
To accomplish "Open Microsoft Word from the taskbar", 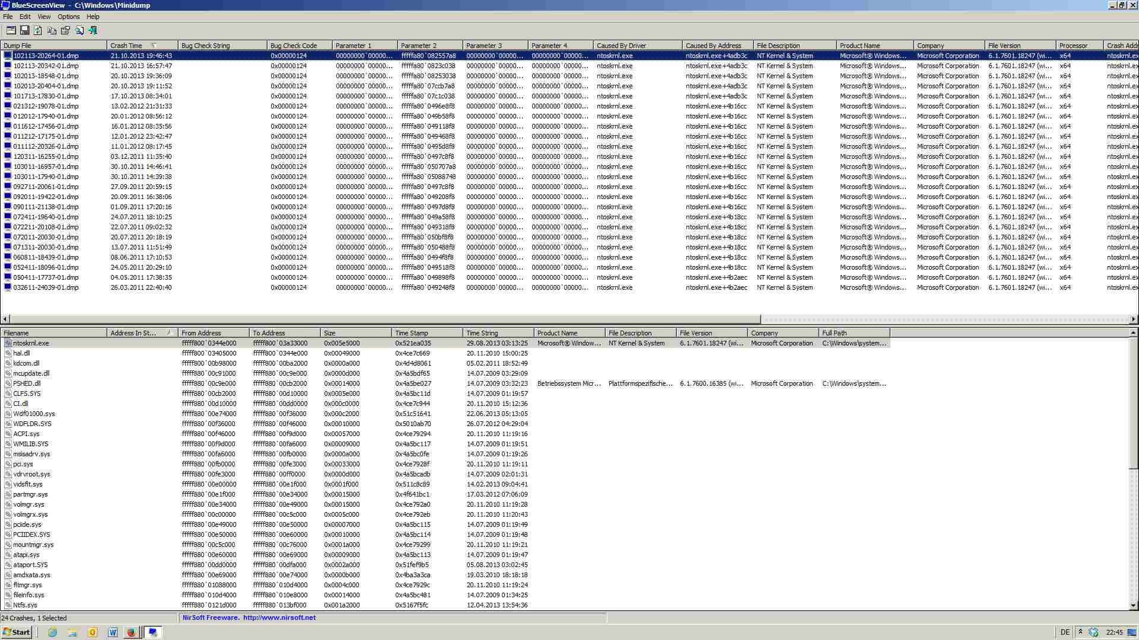I will coord(112,632).
